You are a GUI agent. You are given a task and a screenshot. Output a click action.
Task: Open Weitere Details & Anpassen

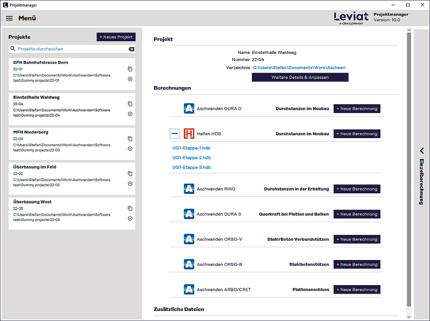pyautogui.click(x=300, y=77)
